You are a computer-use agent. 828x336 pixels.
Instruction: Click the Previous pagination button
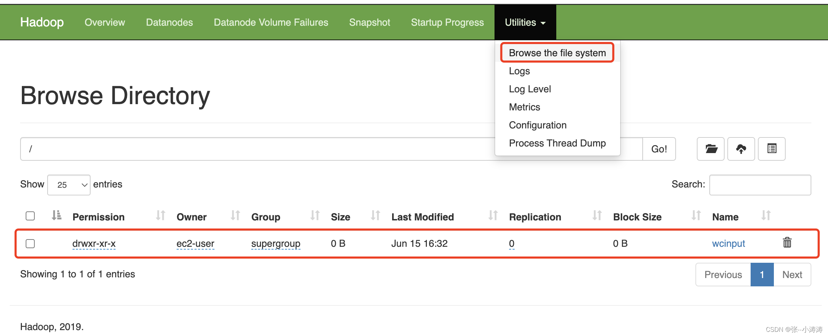723,275
